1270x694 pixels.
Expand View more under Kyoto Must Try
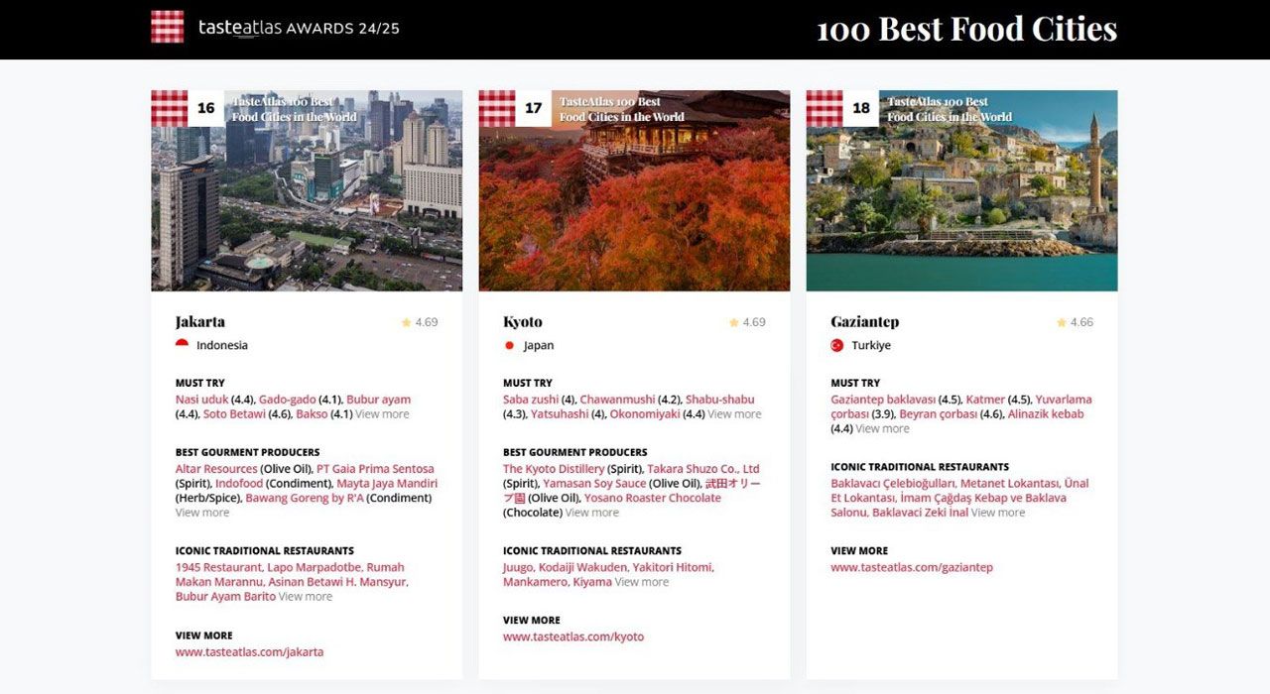(734, 414)
